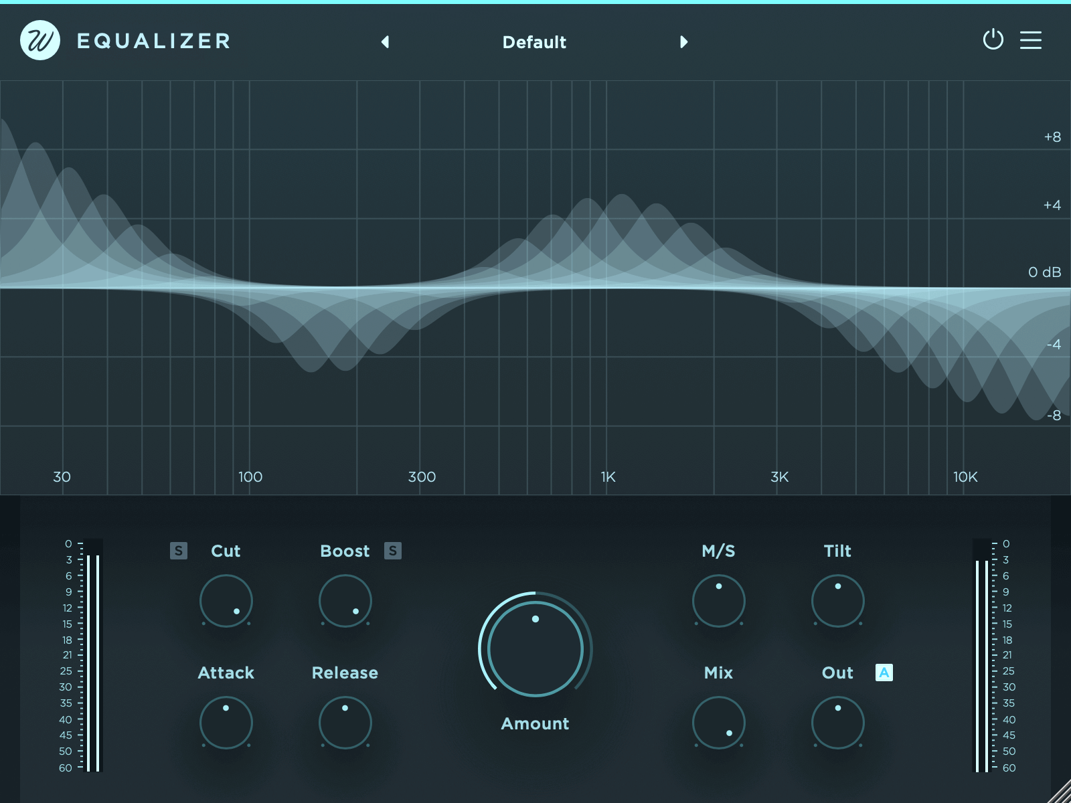Screen dimensions: 1071x803
Task: Click the input level meter
Action: (x=94, y=656)
